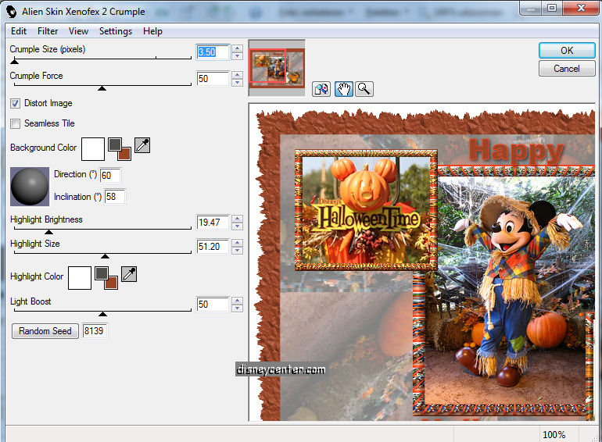Toggle the Distort Image checkbox
The width and height of the screenshot is (602, 442).
[16, 104]
